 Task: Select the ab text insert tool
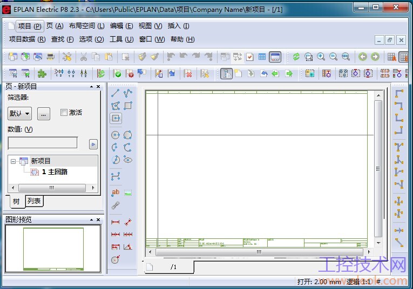point(116,192)
